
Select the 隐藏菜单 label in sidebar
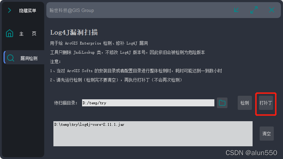click(x=28, y=11)
